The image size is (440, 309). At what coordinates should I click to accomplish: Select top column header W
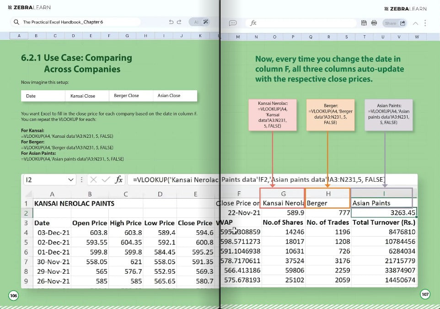[x=417, y=37]
